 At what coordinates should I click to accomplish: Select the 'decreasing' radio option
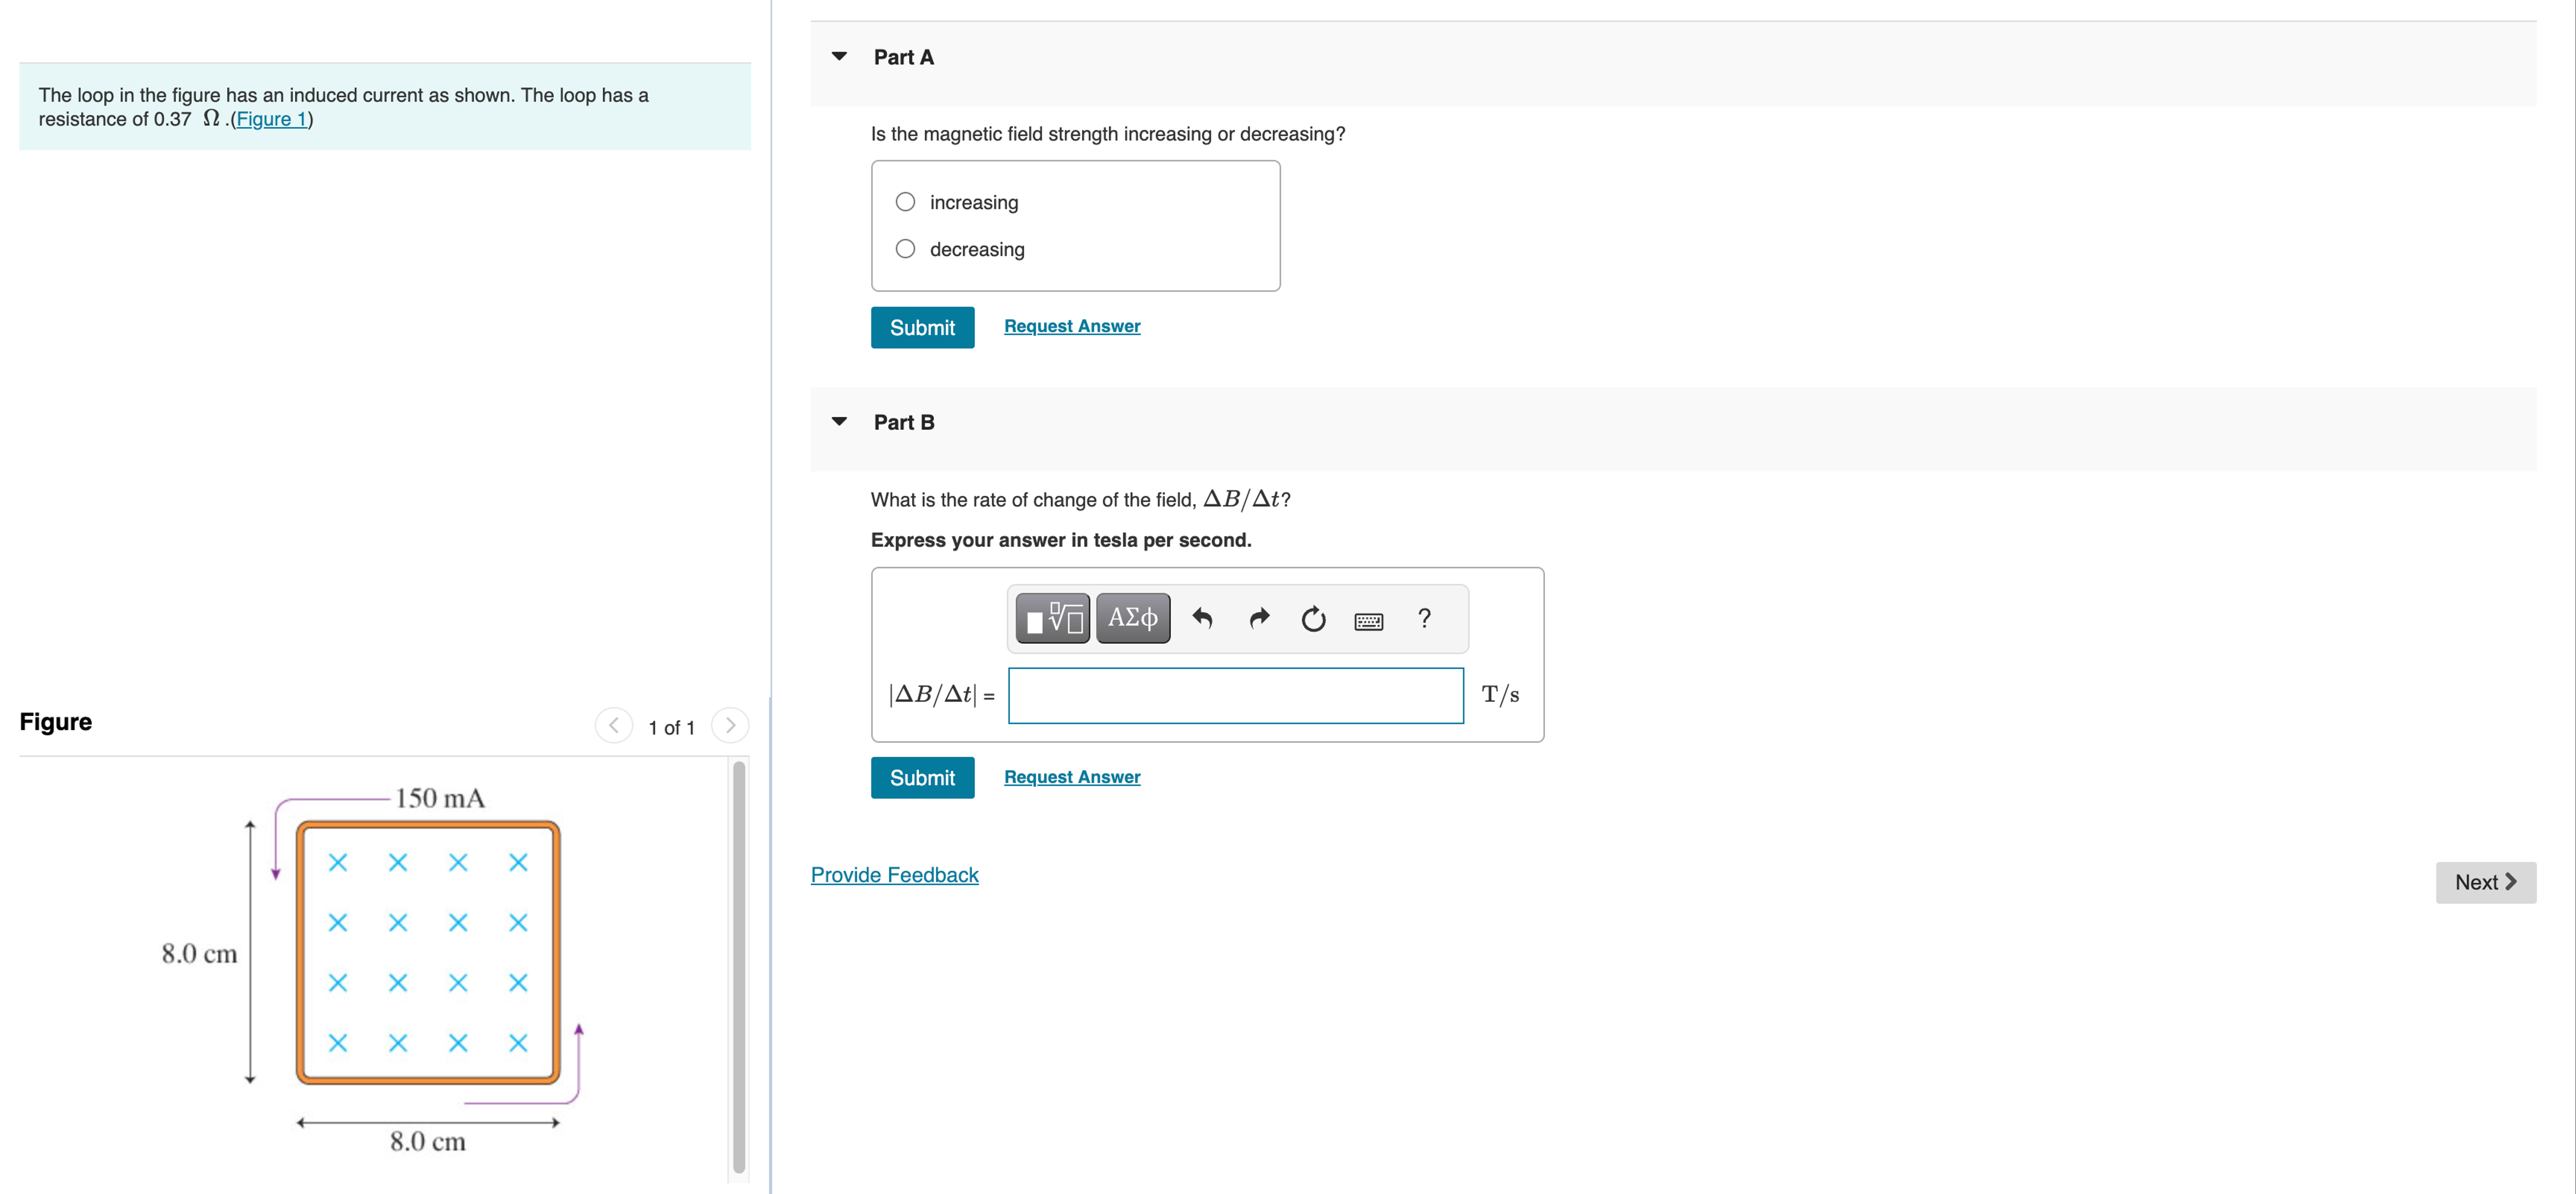[x=905, y=249]
